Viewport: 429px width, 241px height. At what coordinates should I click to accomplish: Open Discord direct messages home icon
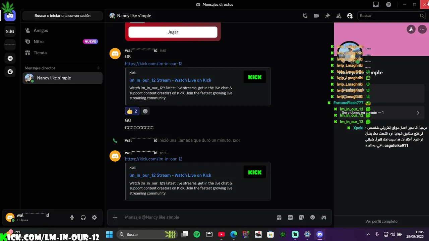click(10, 16)
